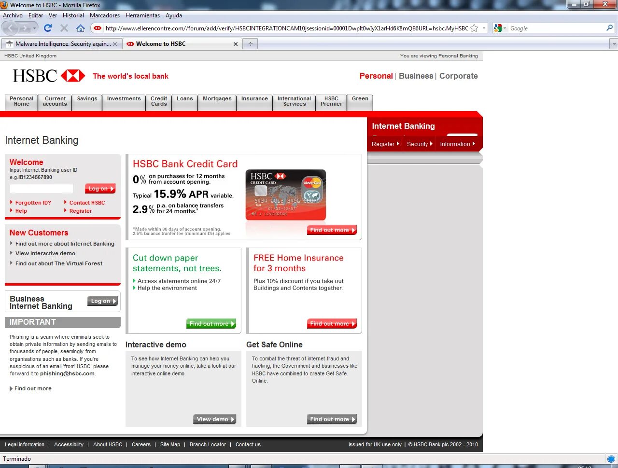The height and width of the screenshot is (468, 618).
Task: Open the Credit Cards nav tab
Action: coord(159,101)
